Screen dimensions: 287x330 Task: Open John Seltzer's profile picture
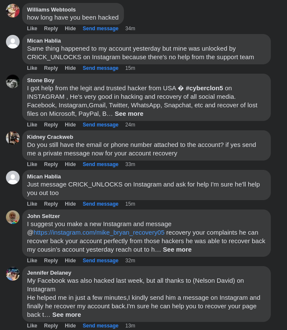(x=13, y=217)
